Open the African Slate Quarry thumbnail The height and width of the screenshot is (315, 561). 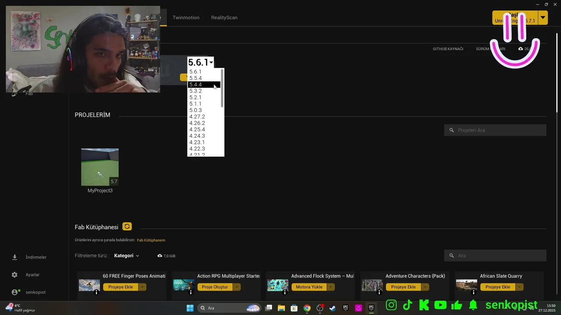pyautogui.click(x=466, y=285)
